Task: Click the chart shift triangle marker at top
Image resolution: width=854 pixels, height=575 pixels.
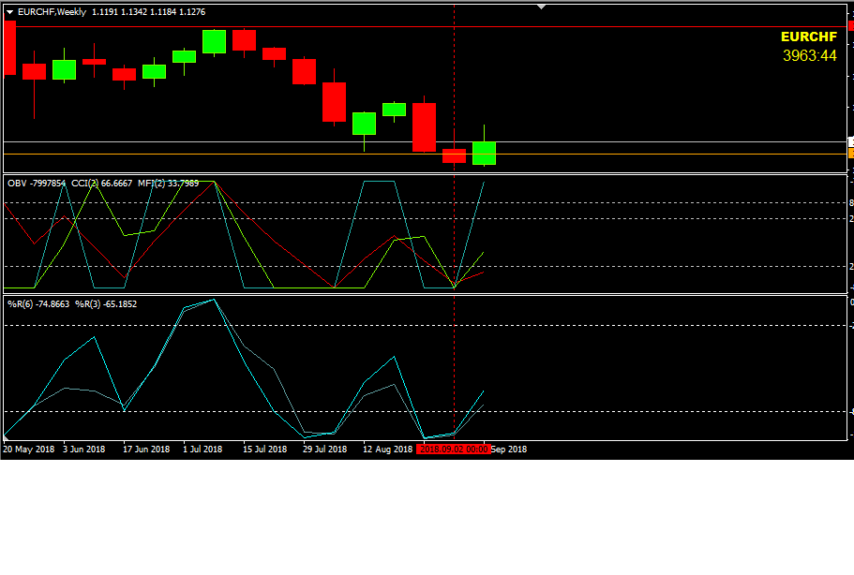Action: click(x=541, y=7)
